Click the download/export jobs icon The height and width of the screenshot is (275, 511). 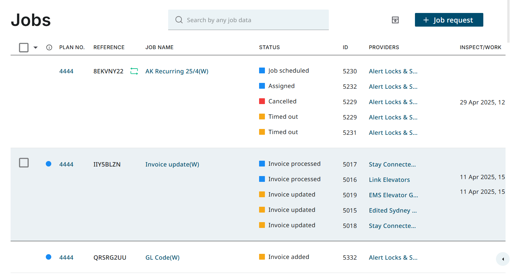coord(395,20)
